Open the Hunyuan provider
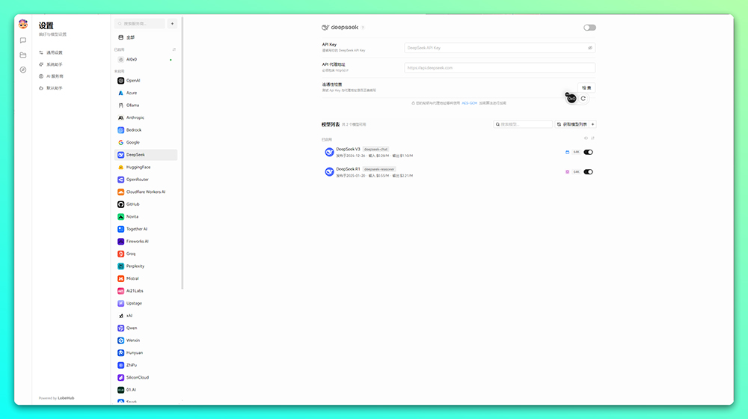Image resolution: width=748 pixels, height=419 pixels. 146,352
